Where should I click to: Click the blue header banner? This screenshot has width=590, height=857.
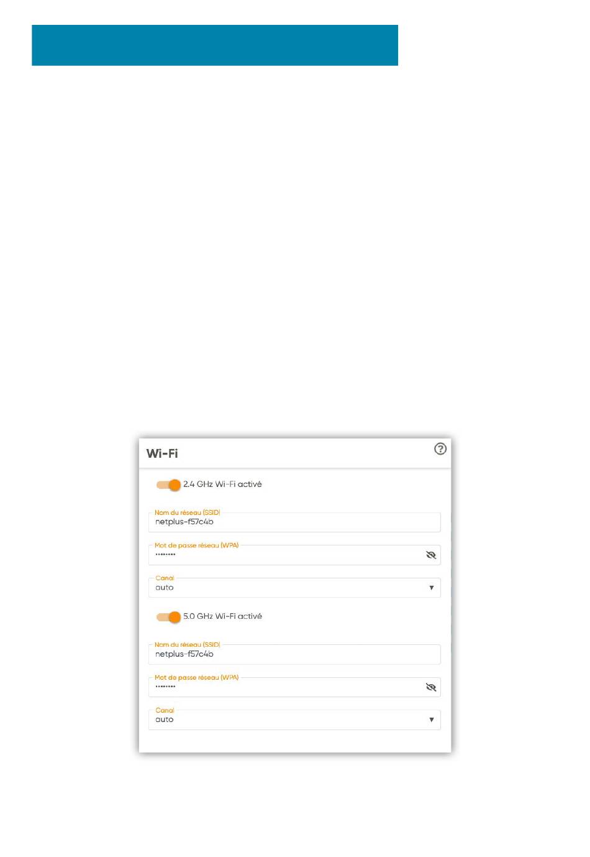(215, 45)
